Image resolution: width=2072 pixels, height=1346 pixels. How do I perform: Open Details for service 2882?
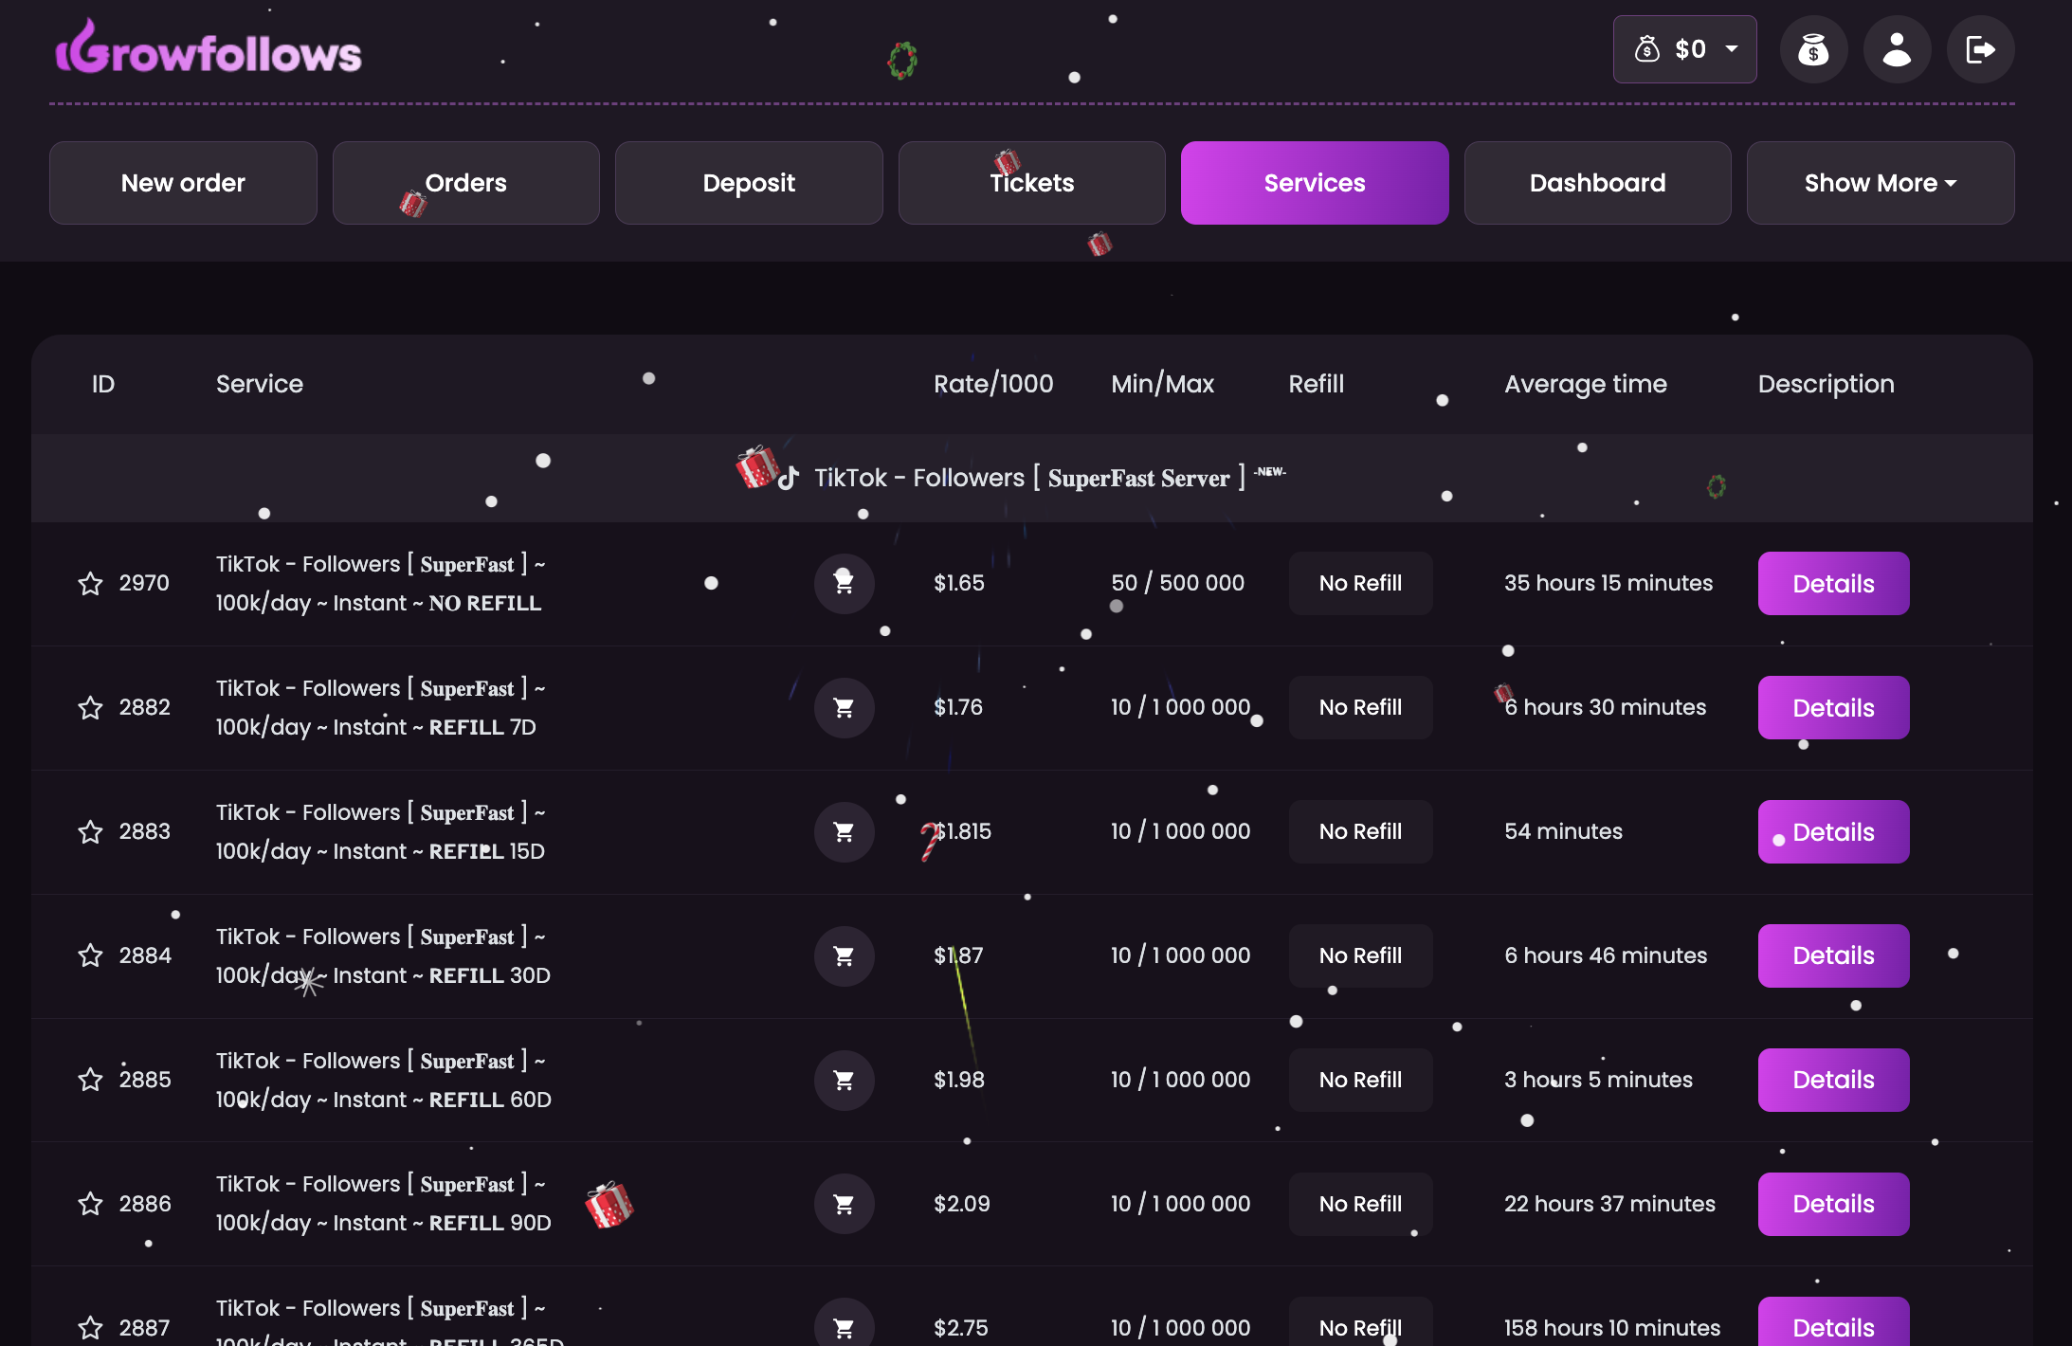click(1833, 707)
